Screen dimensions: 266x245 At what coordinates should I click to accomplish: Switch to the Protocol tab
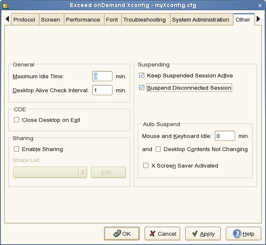click(24, 20)
